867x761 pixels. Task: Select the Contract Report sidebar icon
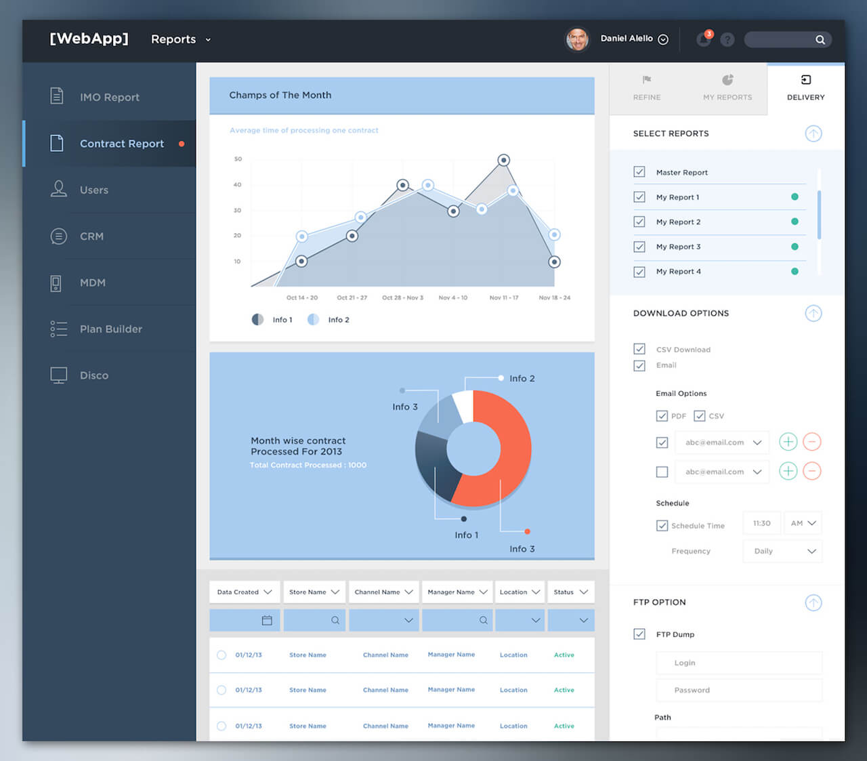coord(58,143)
